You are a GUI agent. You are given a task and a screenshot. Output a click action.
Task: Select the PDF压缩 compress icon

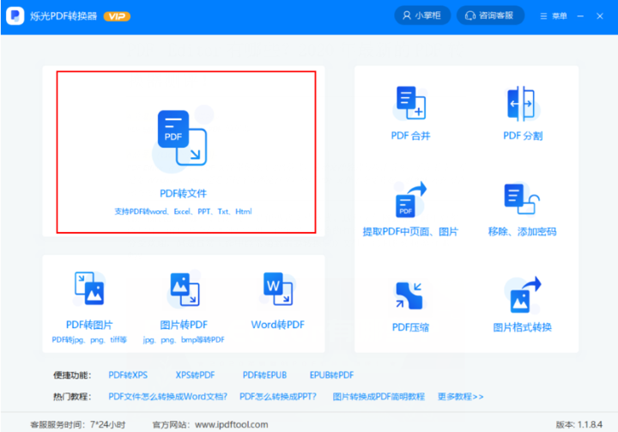coord(410,296)
